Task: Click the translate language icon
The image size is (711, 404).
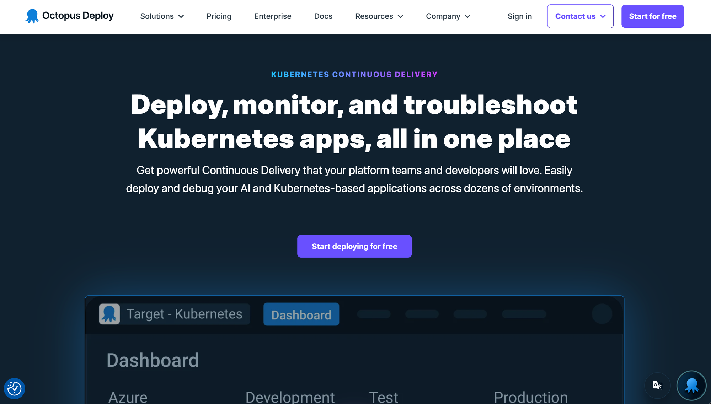Action: point(657,386)
